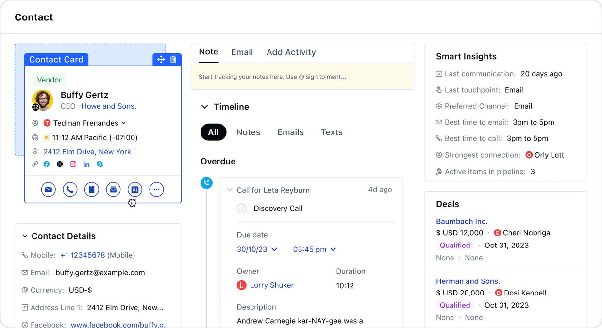Screen dimensions: 602x328
Task: Switch to the Email tab
Action: coord(242,52)
